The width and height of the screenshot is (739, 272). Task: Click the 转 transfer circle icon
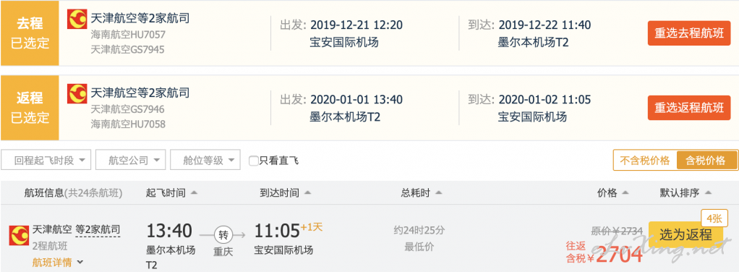pyautogui.click(x=222, y=234)
